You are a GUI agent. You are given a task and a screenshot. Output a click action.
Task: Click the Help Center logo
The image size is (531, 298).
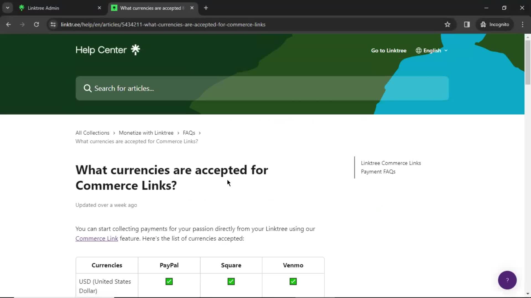(x=108, y=50)
